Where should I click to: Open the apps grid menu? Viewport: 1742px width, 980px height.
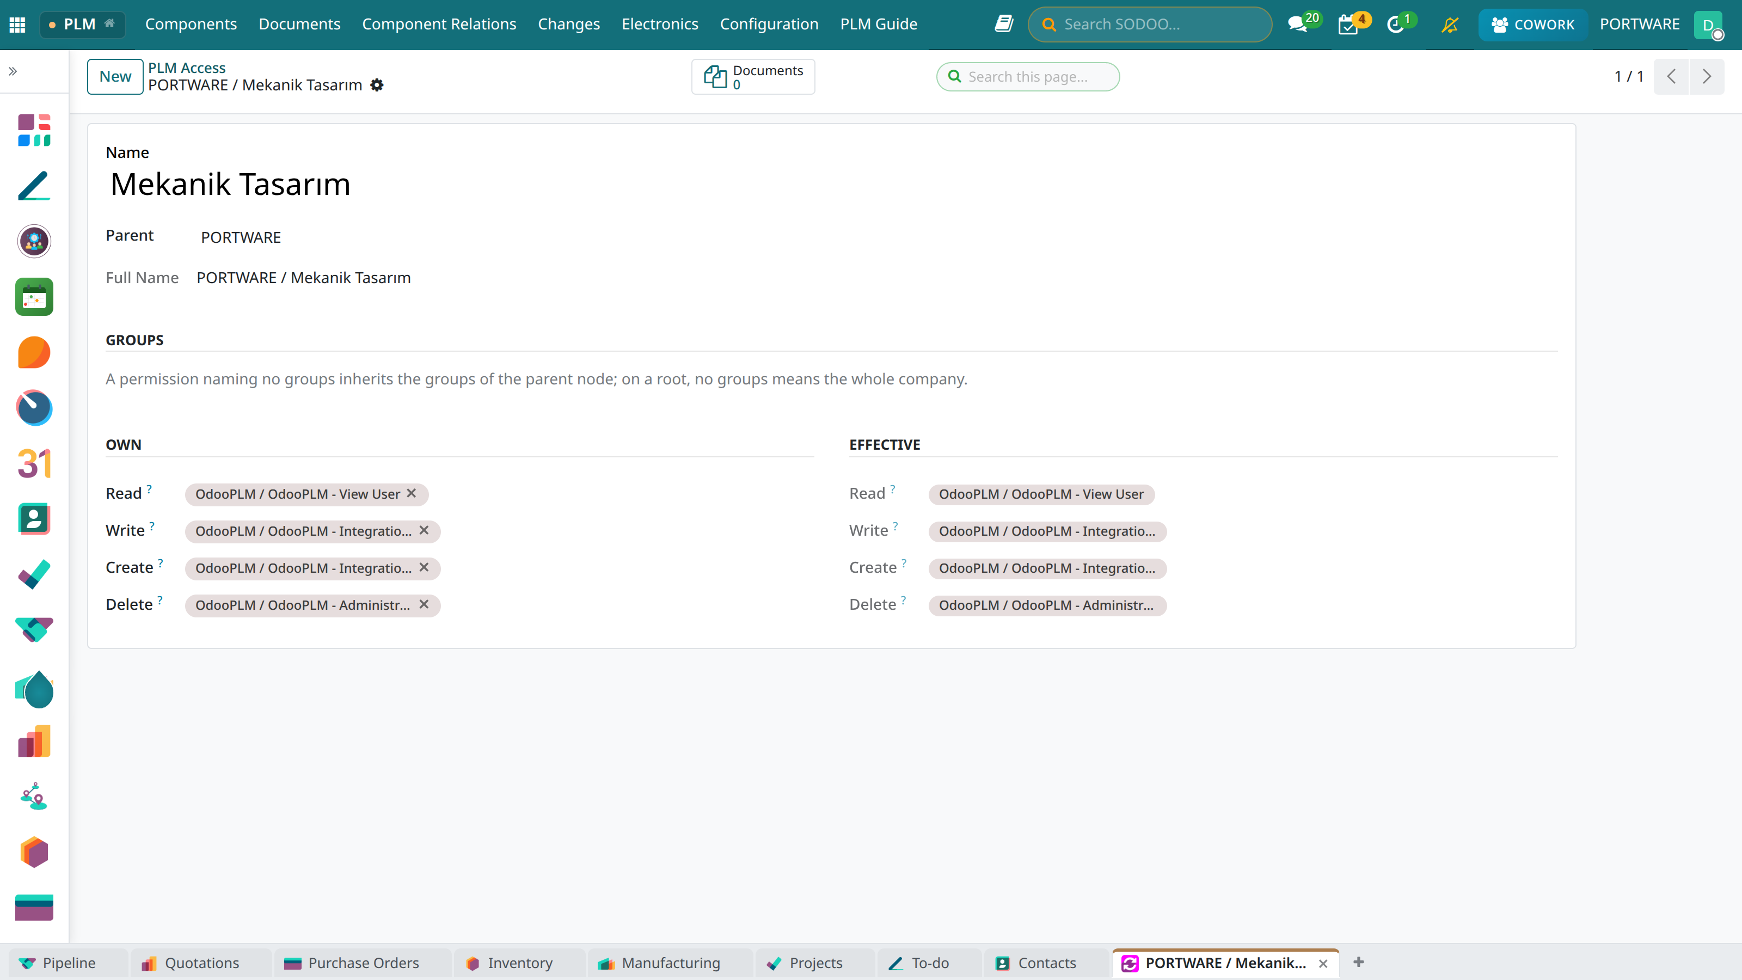tap(17, 24)
